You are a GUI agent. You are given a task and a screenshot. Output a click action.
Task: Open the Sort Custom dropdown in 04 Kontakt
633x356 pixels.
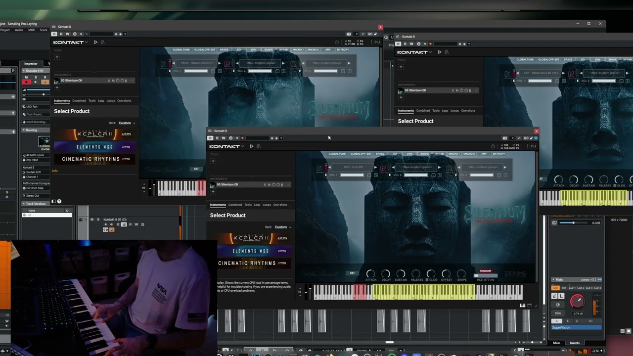click(127, 123)
